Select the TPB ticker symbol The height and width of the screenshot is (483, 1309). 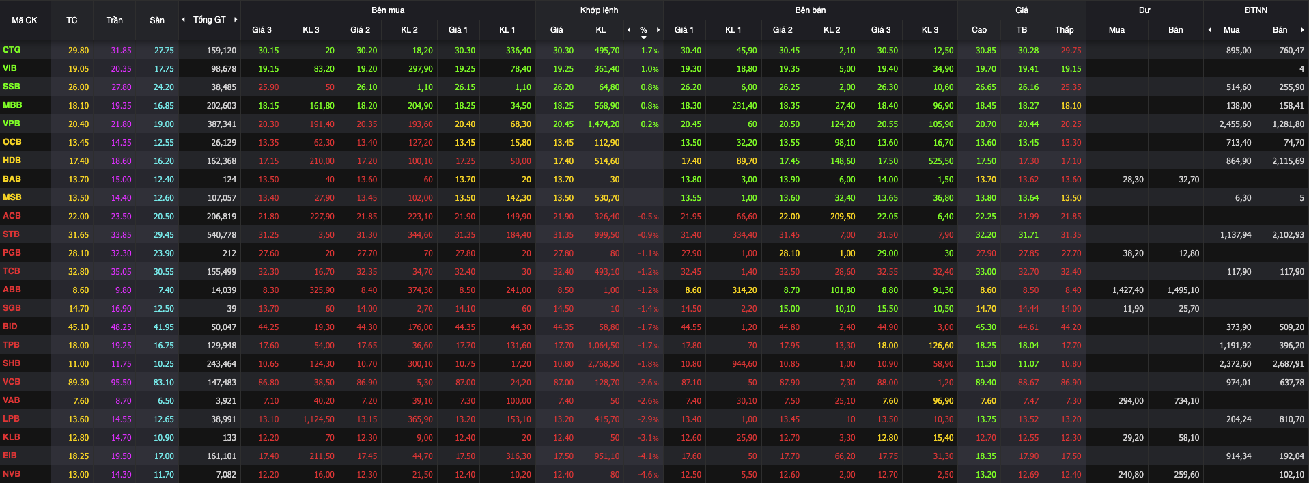[11, 345]
